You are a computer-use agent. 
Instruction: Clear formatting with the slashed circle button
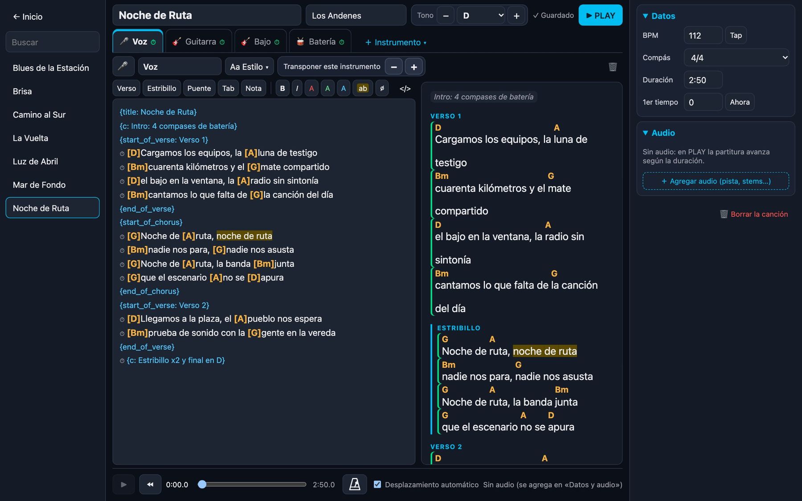(x=382, y=88)
